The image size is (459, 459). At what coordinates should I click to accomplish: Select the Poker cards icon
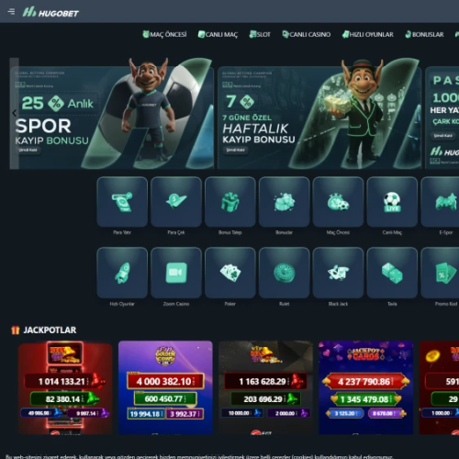pyautogui.click(x=230, y=273)
